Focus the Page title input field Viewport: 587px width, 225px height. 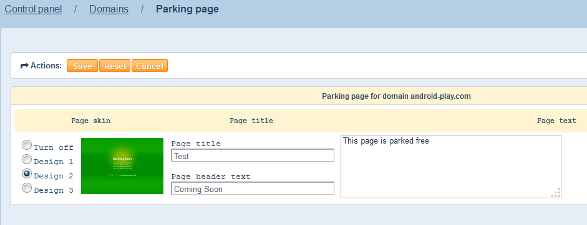coord(253,155)
